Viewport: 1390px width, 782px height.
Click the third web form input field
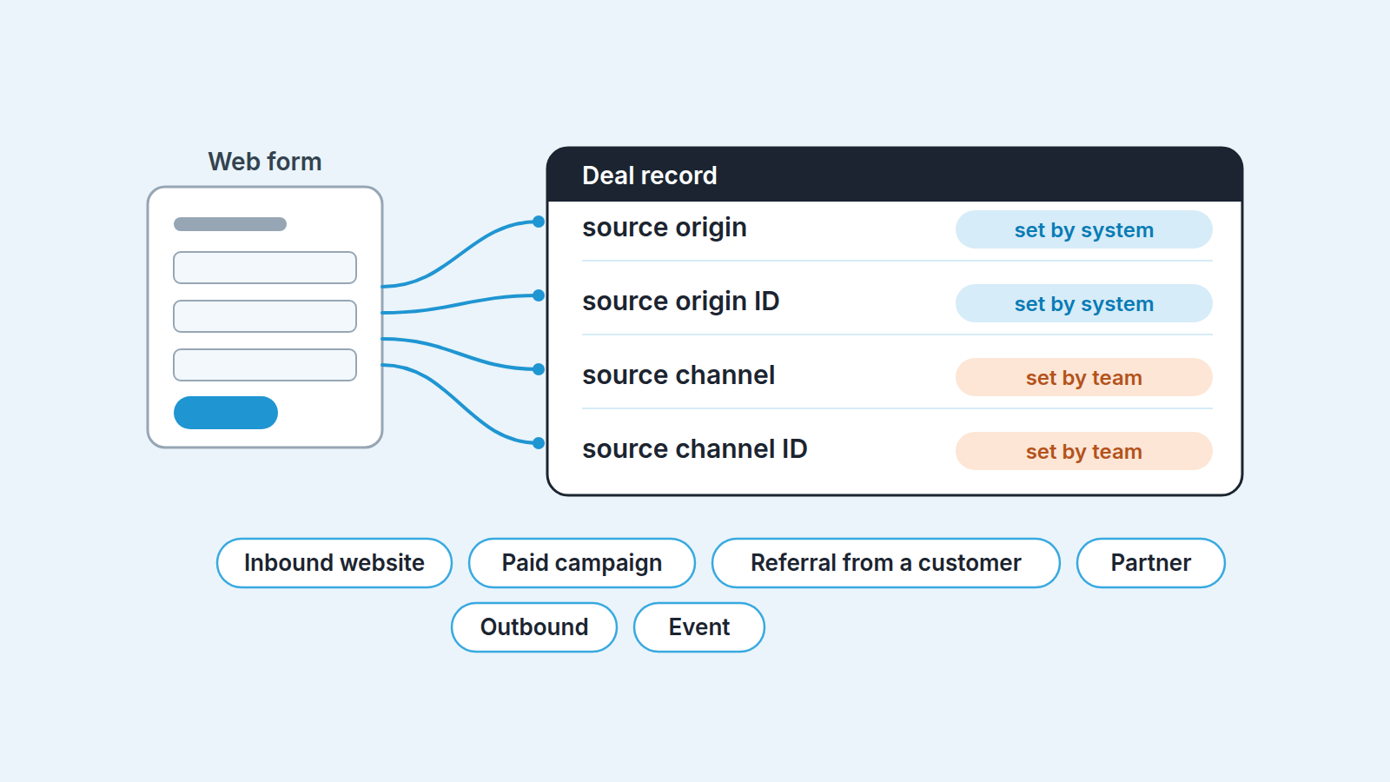pyautogui.click(x=265, y=365)
